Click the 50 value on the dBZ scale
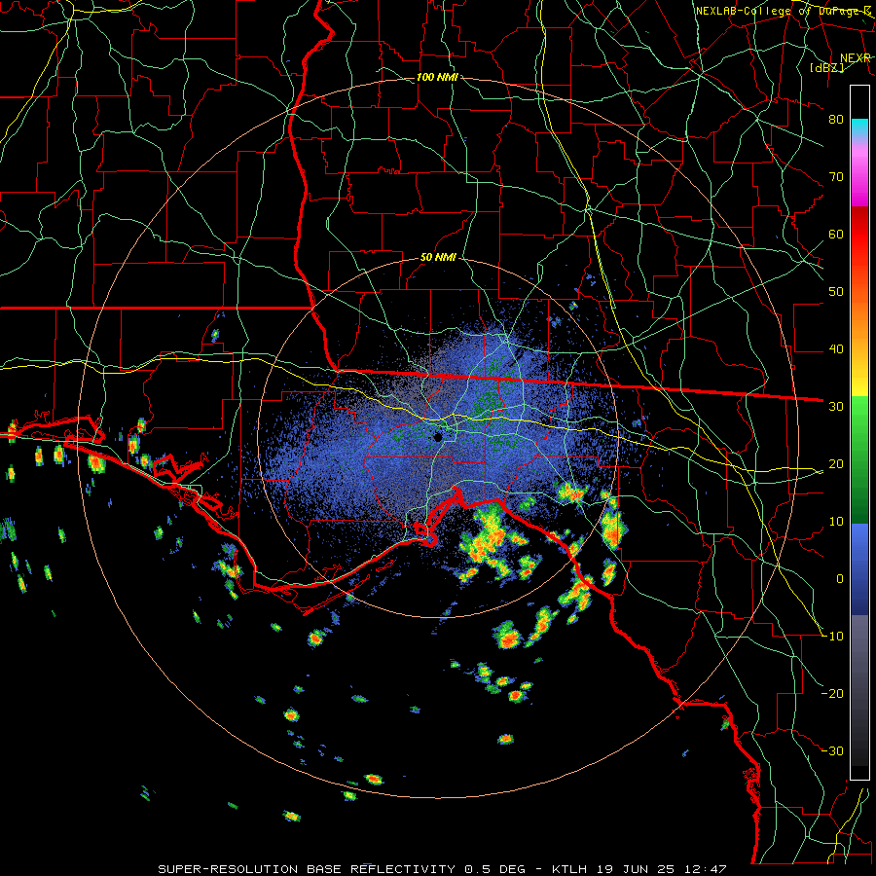Viewport: 876px width, 876px height. point(836,292)
